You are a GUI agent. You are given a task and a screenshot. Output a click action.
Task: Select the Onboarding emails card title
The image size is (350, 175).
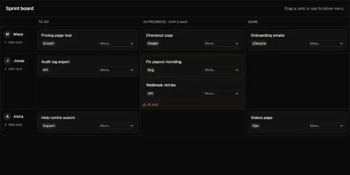point(268,35)
